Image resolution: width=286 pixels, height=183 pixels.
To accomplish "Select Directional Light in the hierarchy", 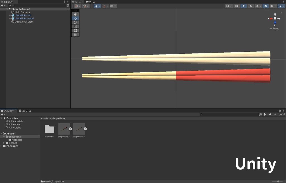I will [24, 22].
